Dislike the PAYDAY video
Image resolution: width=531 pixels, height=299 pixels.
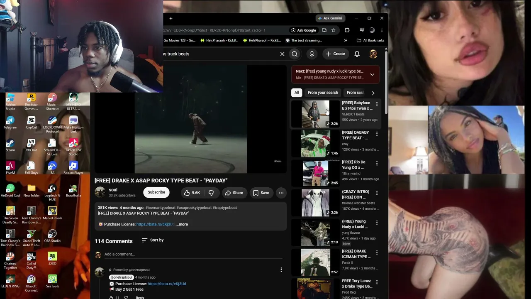[x=211, y=193]
